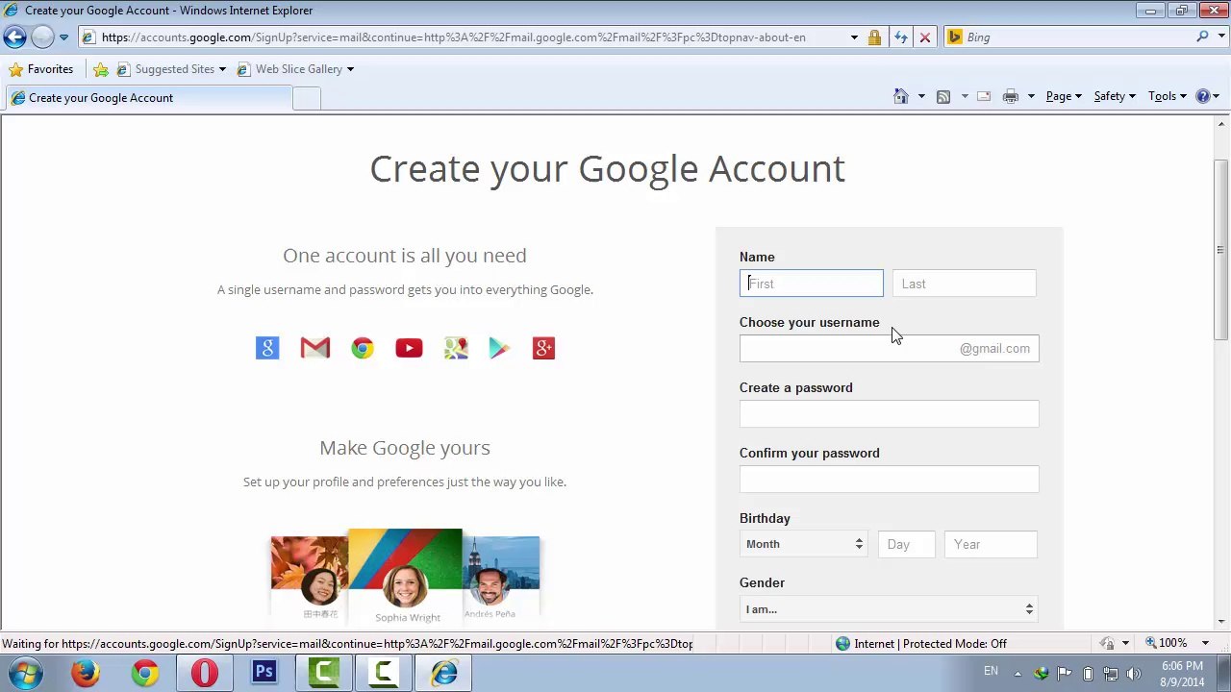Click the birthday Day field

(907, 544)
